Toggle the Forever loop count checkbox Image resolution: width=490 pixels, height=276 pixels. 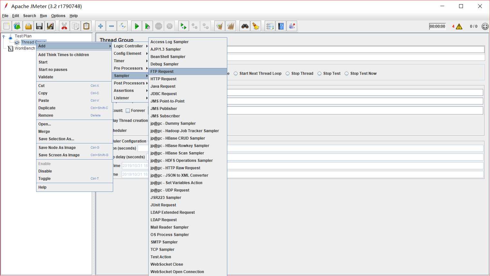pos(128,111)
